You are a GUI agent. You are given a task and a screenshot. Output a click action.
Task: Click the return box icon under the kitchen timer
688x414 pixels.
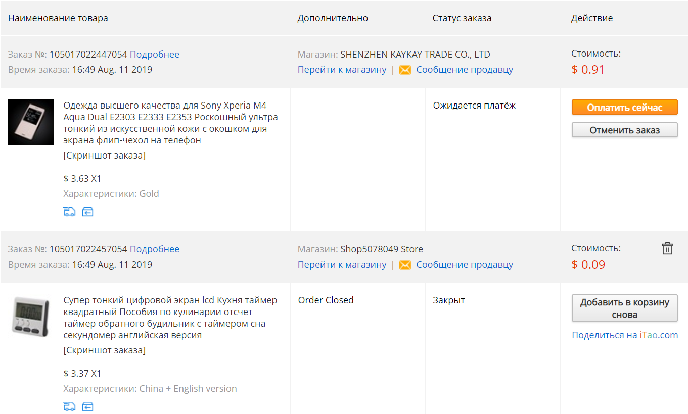tap(87, 406)
